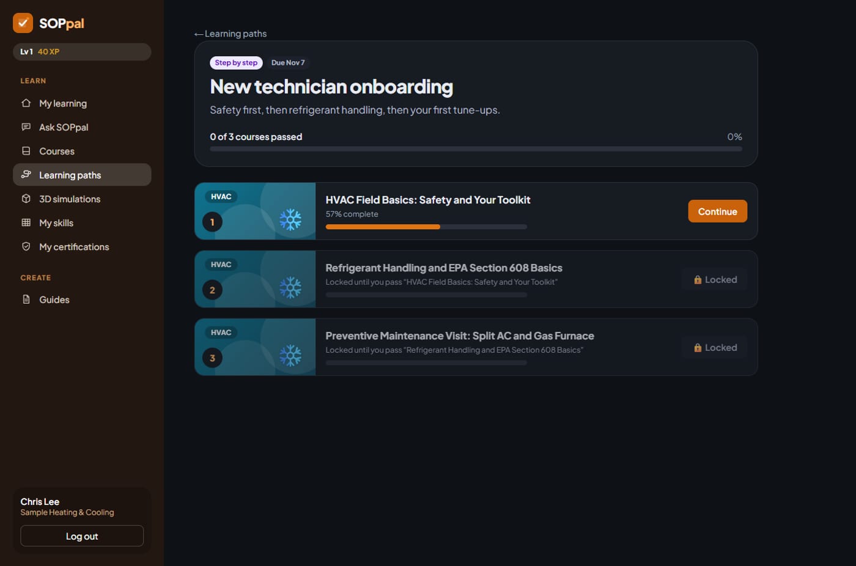Click 'Refrigerant Handling and EPA Section 608 Basics' title
The image size is (856, 566).
(444, 268)
